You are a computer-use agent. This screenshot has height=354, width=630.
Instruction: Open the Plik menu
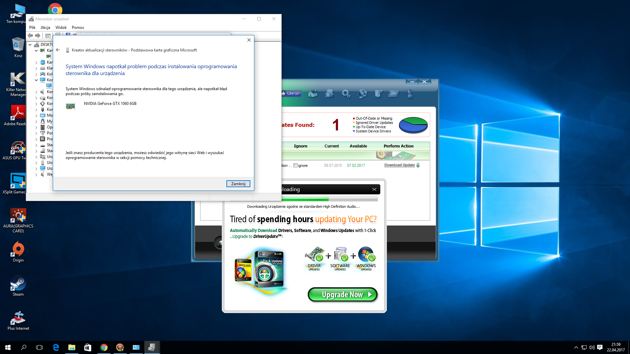[x=32, y=28]
